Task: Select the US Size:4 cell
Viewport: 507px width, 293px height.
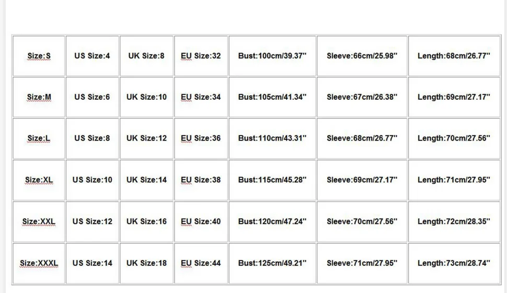Action: pos(92,56)
